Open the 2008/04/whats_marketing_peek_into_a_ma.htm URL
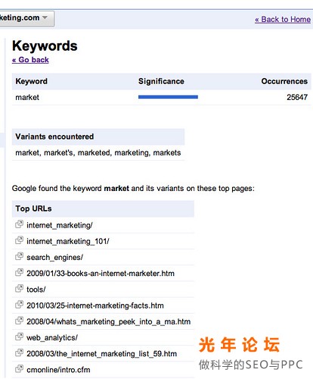 point(108,321)
